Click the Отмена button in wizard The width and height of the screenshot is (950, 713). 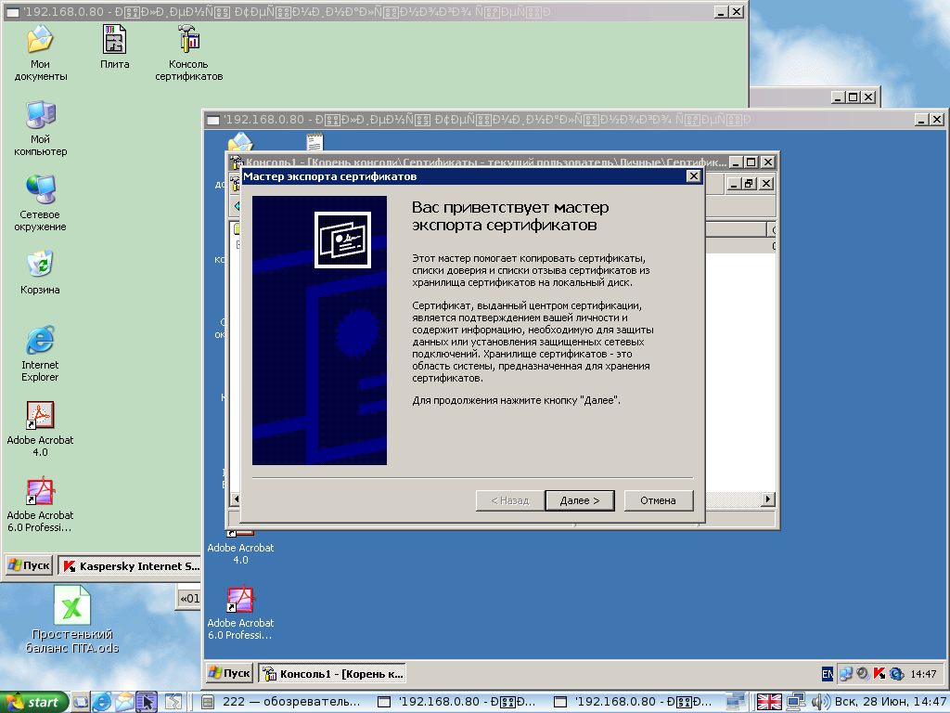[658, 500]
